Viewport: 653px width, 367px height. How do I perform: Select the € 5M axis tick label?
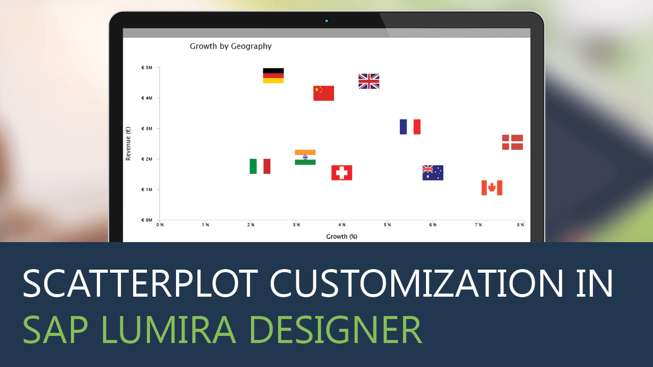click(145, 67)
